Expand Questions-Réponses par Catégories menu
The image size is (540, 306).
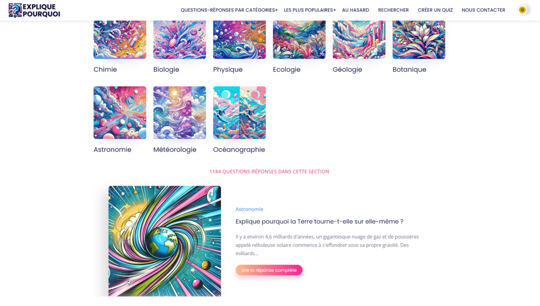[229, 10]
